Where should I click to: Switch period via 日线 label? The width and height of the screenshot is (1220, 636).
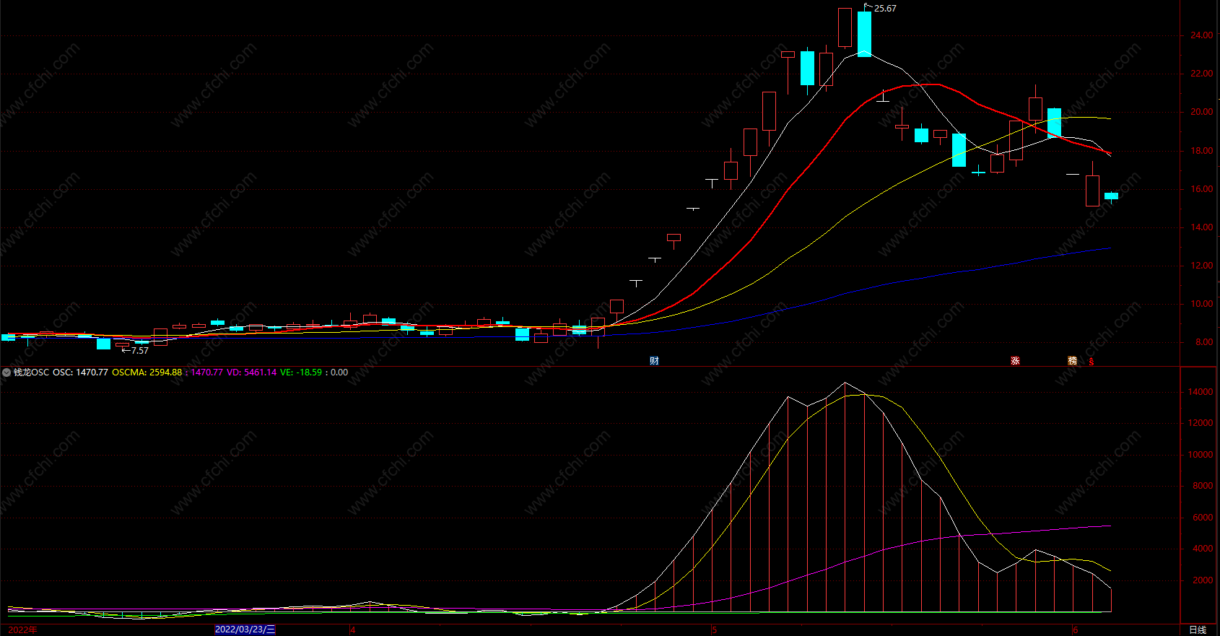point(1198,630)
